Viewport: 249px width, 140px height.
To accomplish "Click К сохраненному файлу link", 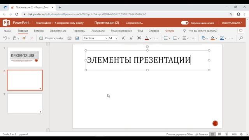I will pos(69,23).
